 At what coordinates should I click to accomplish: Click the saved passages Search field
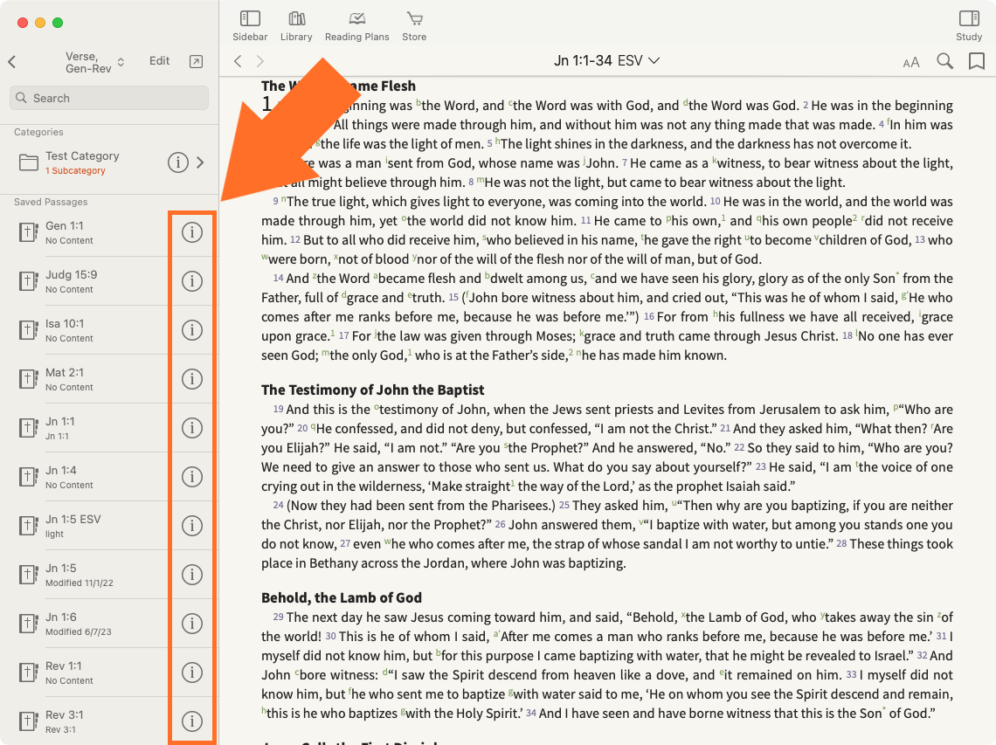pyautogui.click(x=109, y=98)
